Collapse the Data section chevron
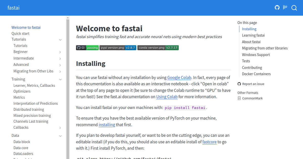The width and height of the screenshot is (303, 159). click(60, 136)
